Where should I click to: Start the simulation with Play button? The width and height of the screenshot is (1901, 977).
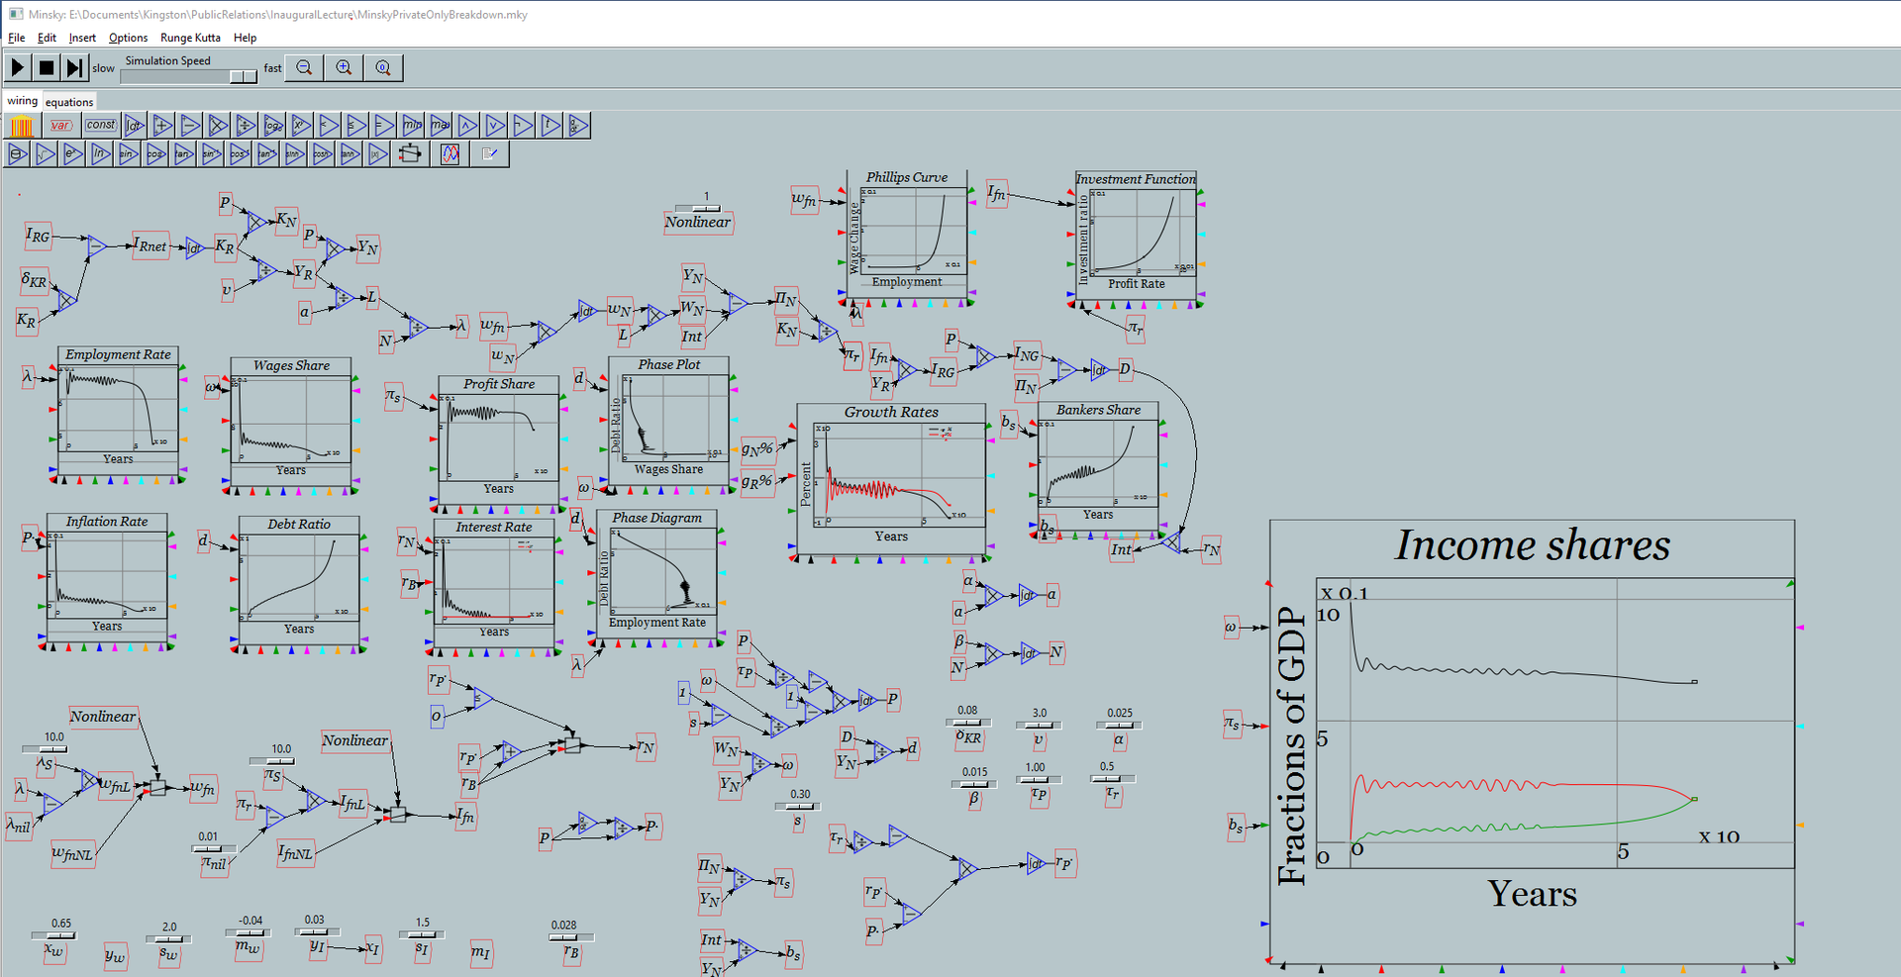(x=18, y=67)
